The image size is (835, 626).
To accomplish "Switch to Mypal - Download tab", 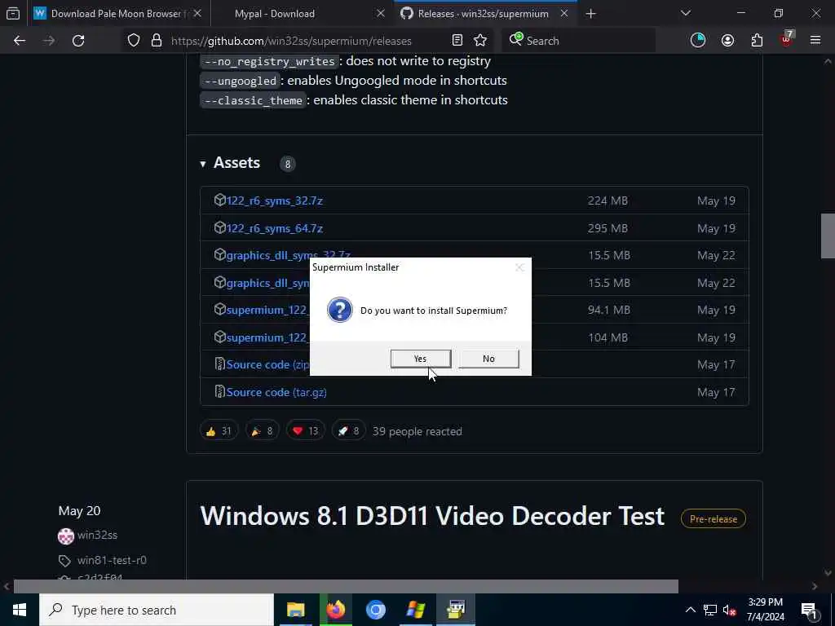I will click(x=301, y=14).
